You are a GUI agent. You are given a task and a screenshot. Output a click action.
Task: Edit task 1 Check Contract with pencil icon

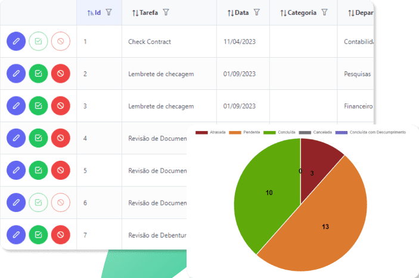[16, 41]
